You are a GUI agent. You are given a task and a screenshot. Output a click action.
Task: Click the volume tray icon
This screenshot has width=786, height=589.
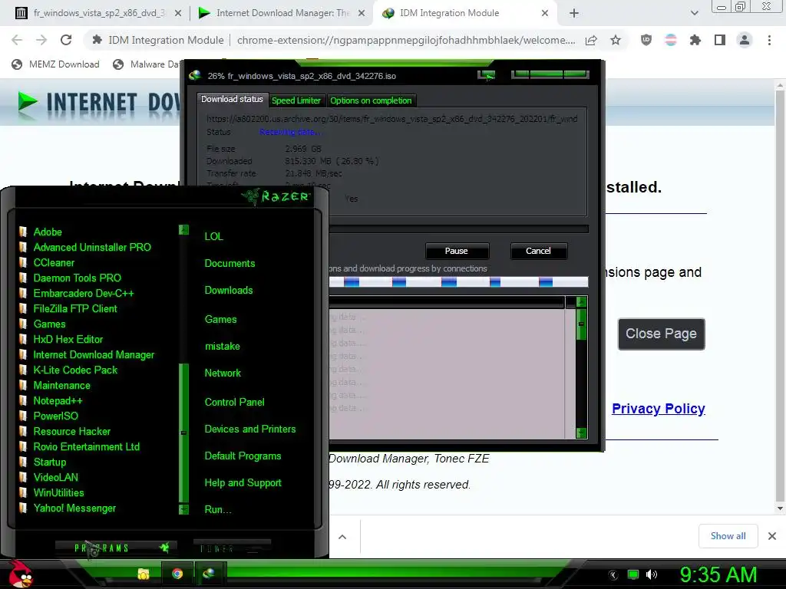tap(652, 574)
